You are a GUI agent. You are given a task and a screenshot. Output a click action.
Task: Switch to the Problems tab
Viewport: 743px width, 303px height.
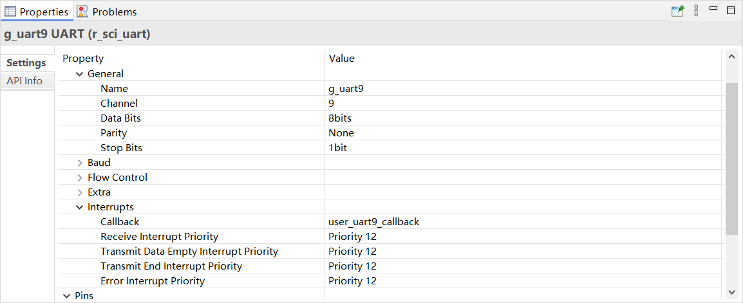point(107,12)
